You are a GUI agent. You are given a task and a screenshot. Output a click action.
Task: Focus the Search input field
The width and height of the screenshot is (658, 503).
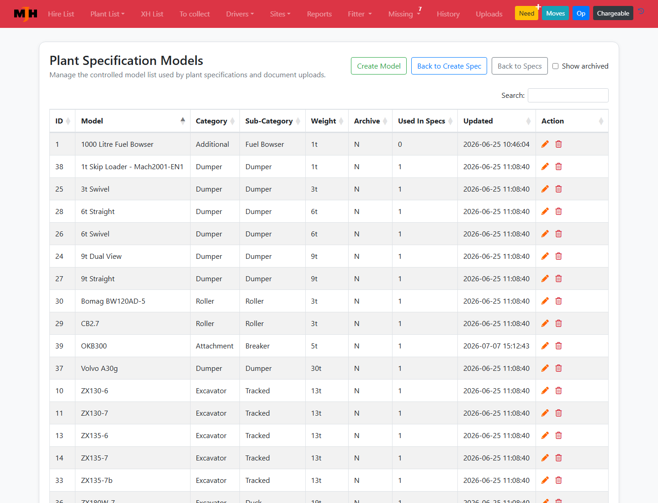568,96
